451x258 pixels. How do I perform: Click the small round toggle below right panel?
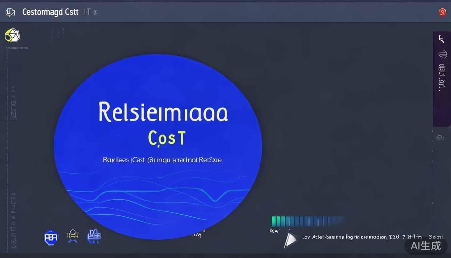[440, 137]
